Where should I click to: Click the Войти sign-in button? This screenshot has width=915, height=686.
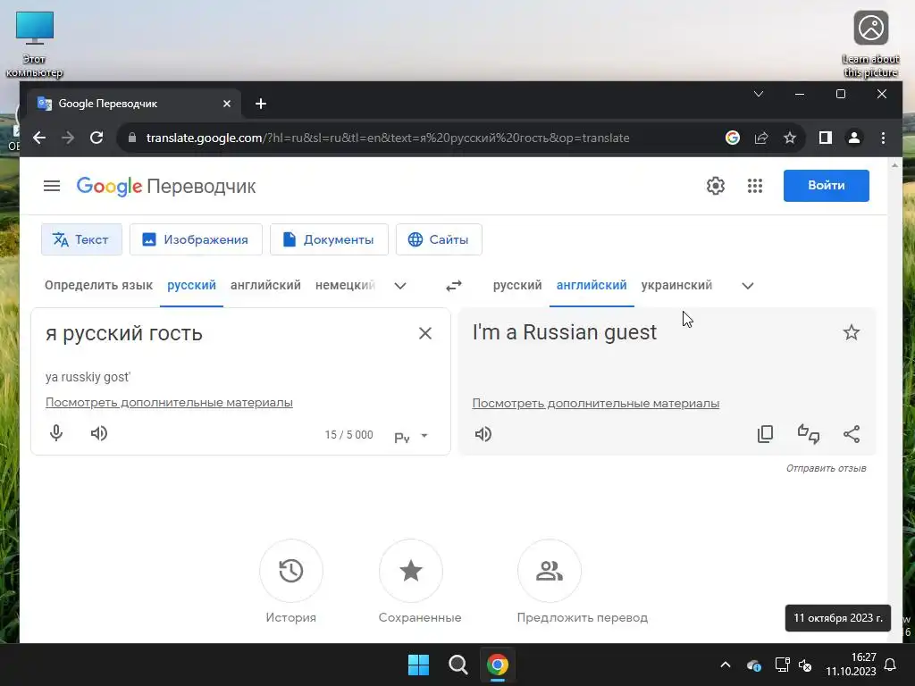pos(827,186)
